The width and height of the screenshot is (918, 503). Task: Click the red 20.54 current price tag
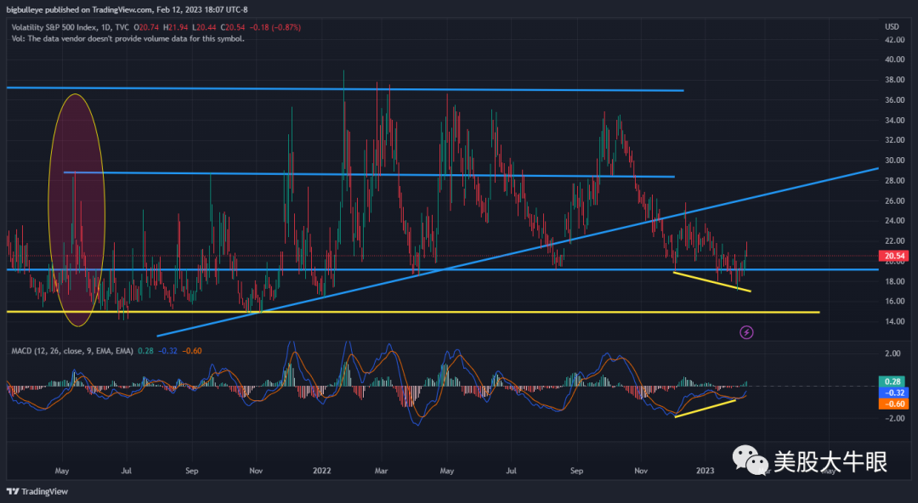(x=894, y=256)
